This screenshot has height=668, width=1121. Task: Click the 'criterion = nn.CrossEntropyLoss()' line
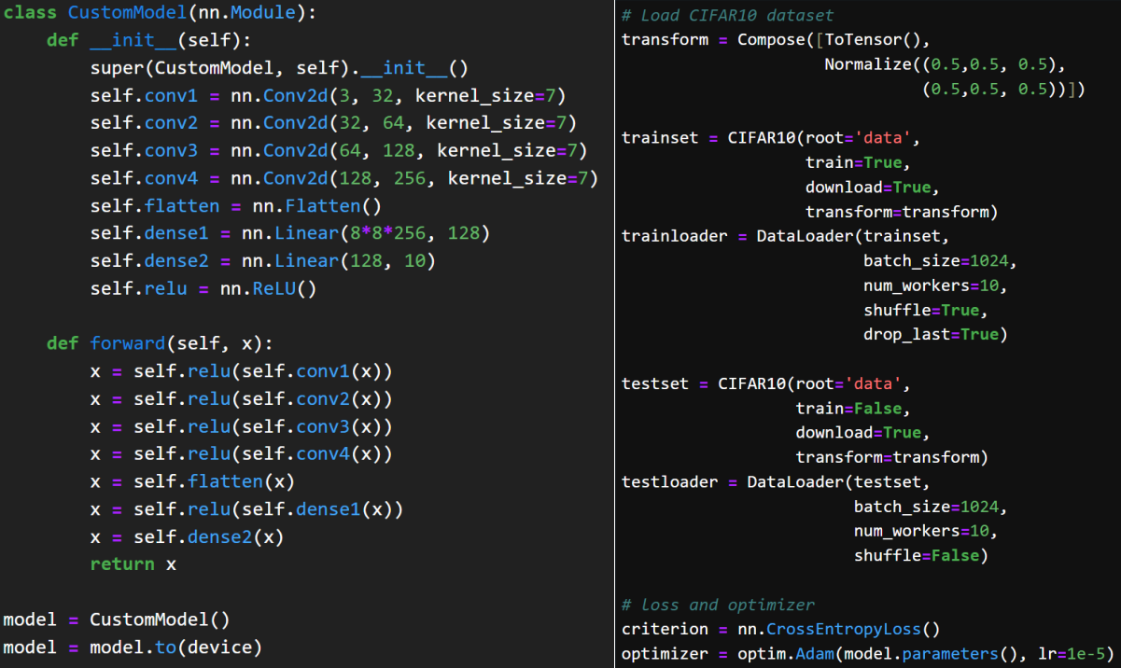tap(781, 629)
